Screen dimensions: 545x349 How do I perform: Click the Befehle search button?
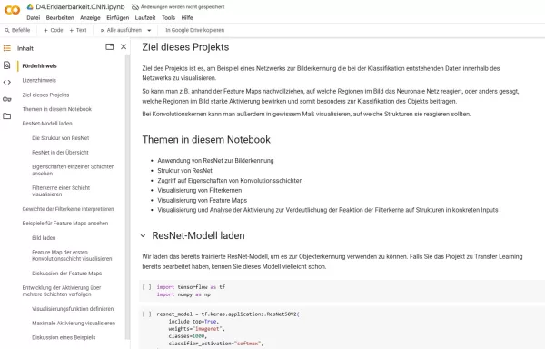pos(17,30)
